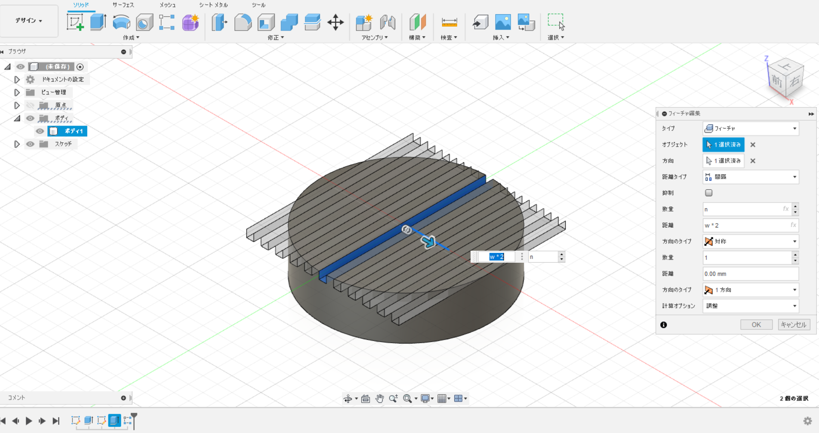Click the OK button
This screenshot has width=819, height=433.
(756, 325)
